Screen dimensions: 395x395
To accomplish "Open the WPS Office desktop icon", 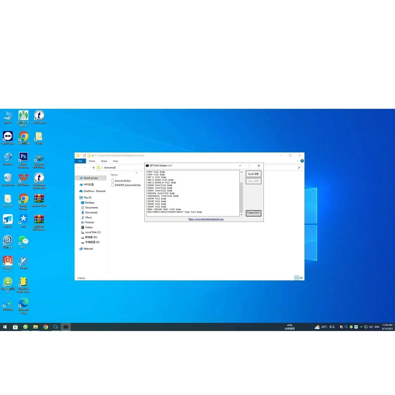I will click(x=23, y=180).
